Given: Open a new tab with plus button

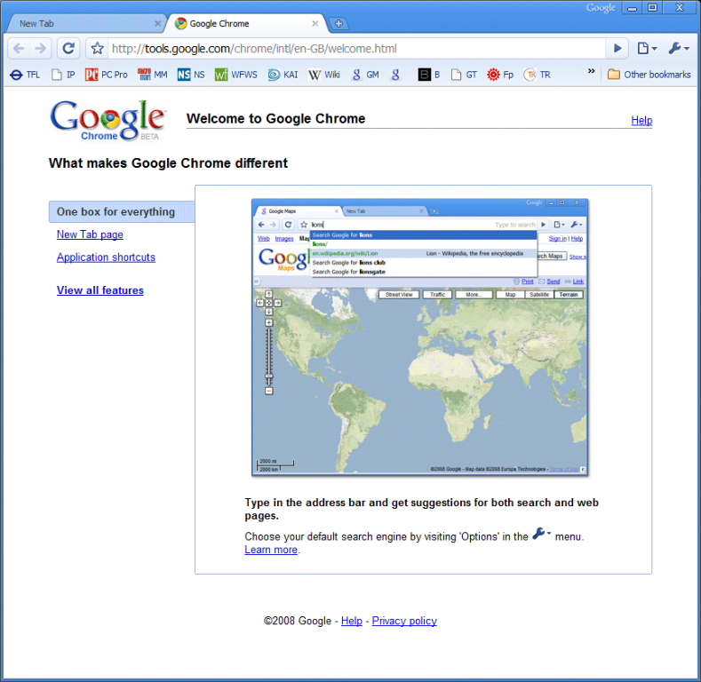Looking at the screenshot, I should [x=339, y=24].
